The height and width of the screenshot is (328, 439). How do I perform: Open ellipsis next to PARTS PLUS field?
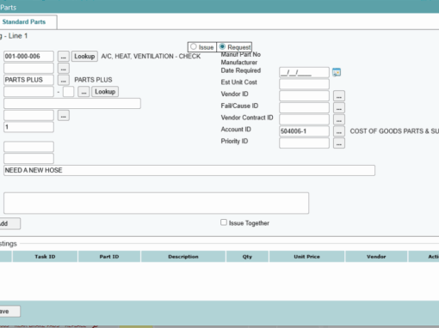pos(64,80)
